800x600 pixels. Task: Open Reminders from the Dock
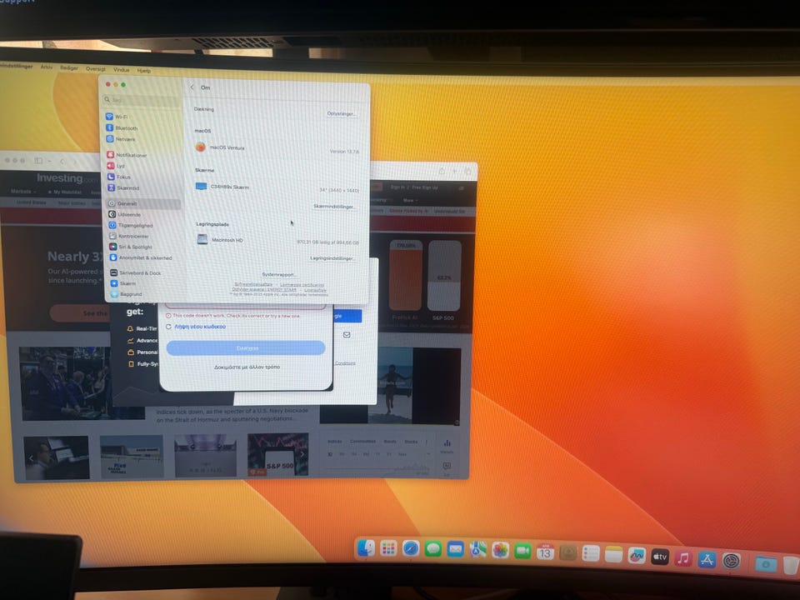pos(591,553)
